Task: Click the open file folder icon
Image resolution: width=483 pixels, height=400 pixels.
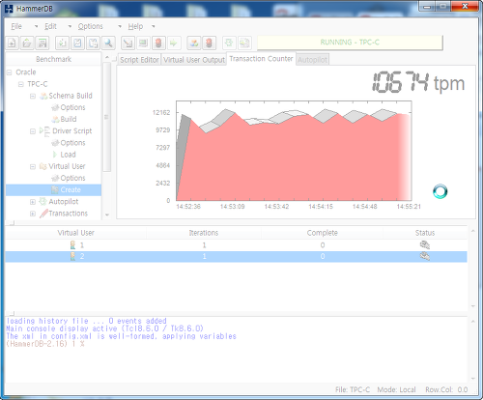Action: (27, 43)
